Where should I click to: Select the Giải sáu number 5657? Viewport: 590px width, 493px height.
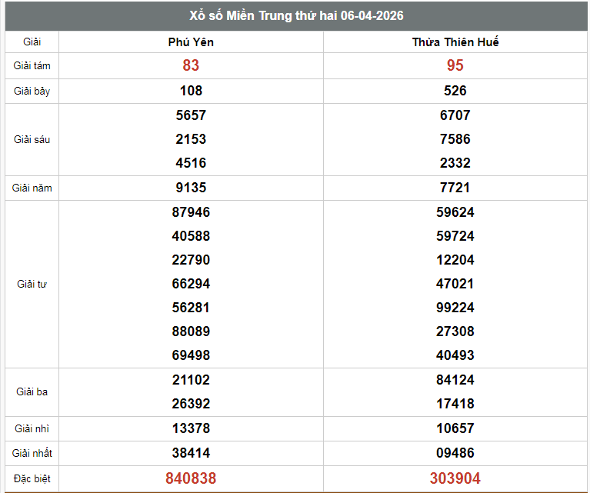click(191, 115)
